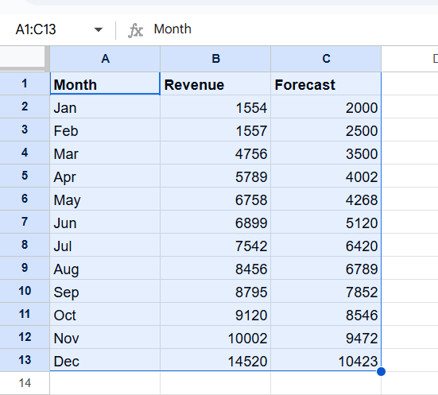
Task: Select column A header
Action: [x=105, y=59]
